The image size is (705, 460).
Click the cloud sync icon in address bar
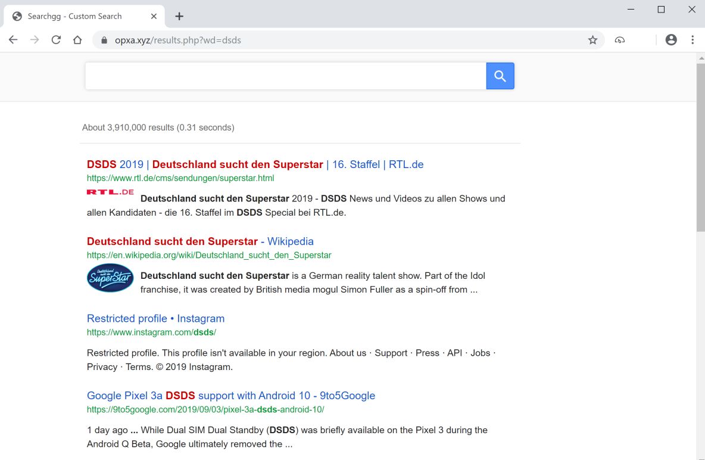(x=620, y=40)
